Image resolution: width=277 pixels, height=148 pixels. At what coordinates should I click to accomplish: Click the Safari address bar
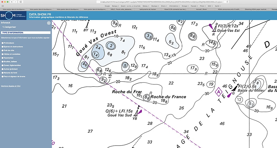coord(163,2)
